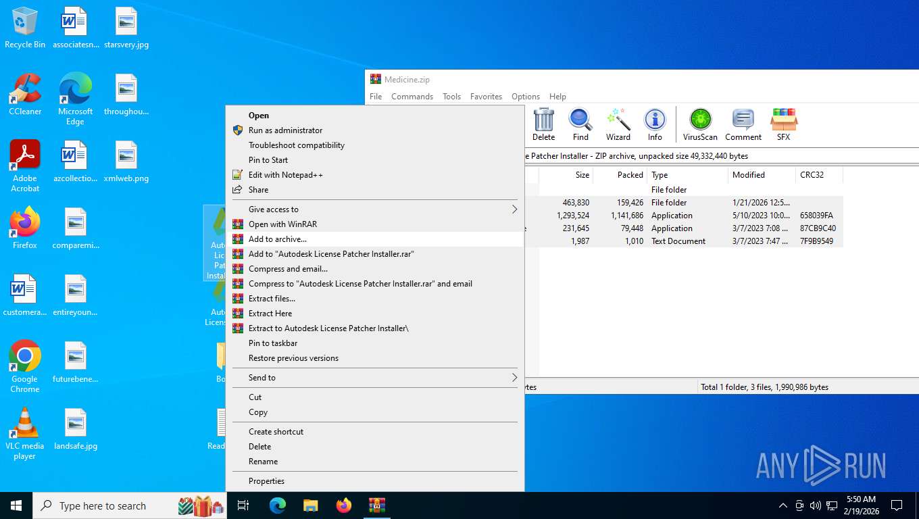Choose Add to archive...
The height and width of the screenshot is (519, 919).
coord(375,239)
